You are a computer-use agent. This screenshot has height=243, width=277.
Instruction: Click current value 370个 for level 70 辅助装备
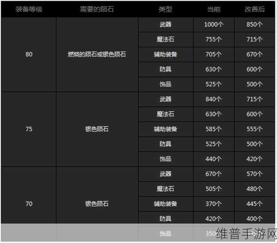click(x=214, y=204)
